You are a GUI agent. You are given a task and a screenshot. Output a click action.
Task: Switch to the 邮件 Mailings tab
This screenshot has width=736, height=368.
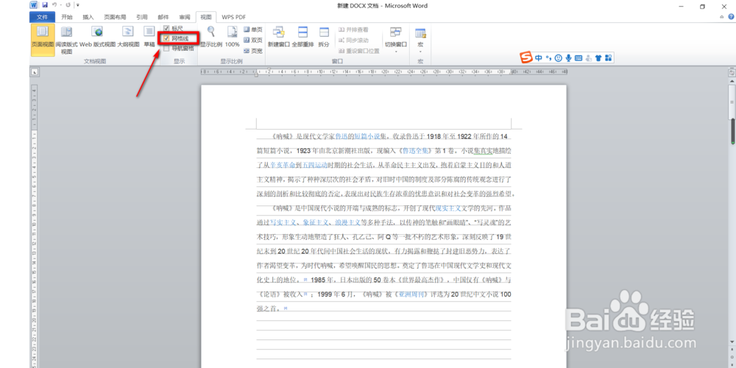163,17
